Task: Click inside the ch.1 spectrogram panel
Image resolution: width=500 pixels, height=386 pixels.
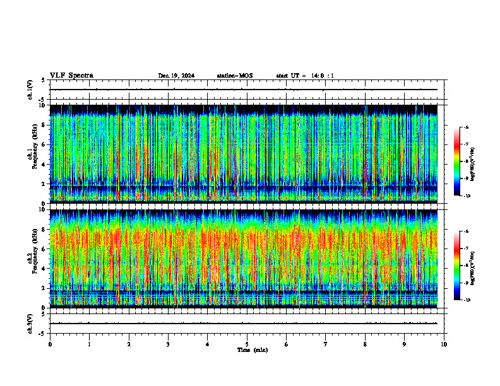Action: tap(244, 154)
